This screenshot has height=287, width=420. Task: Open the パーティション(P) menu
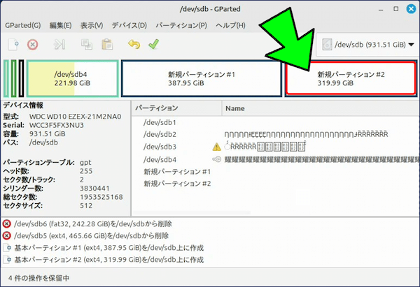(x=181, y=25)
